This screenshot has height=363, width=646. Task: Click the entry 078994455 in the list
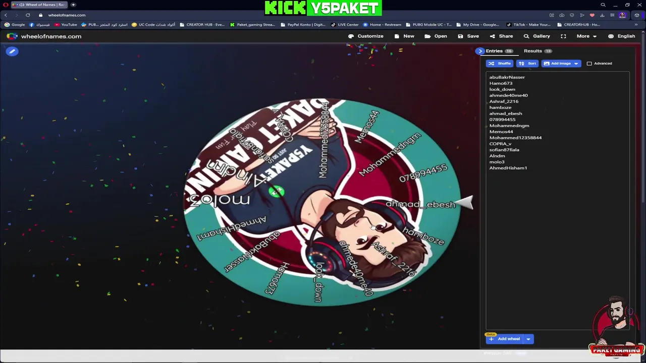click(502, 119)
